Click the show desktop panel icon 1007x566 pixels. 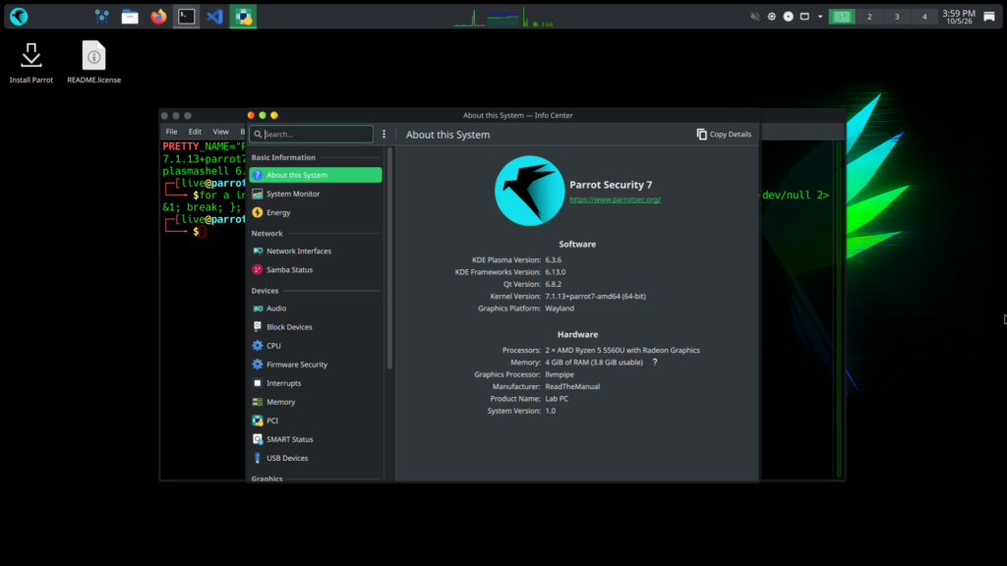point(989,17)
